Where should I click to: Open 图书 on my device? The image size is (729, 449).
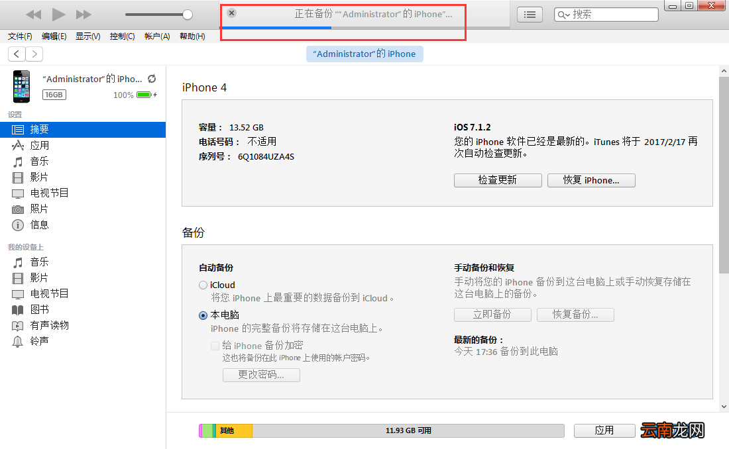[x=83, y=309]
